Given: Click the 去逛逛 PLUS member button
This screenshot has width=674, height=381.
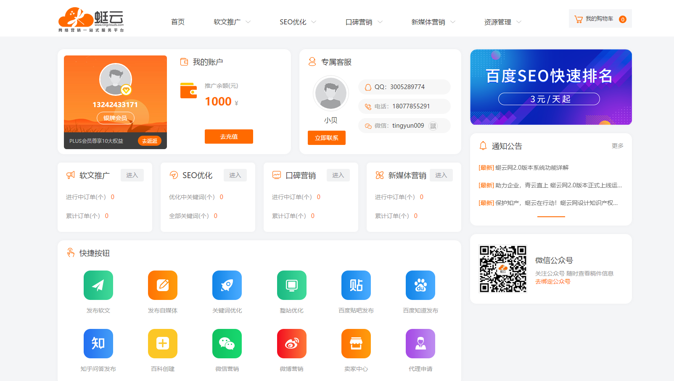Looking at the screenshot, I should [x=150, y=141].
